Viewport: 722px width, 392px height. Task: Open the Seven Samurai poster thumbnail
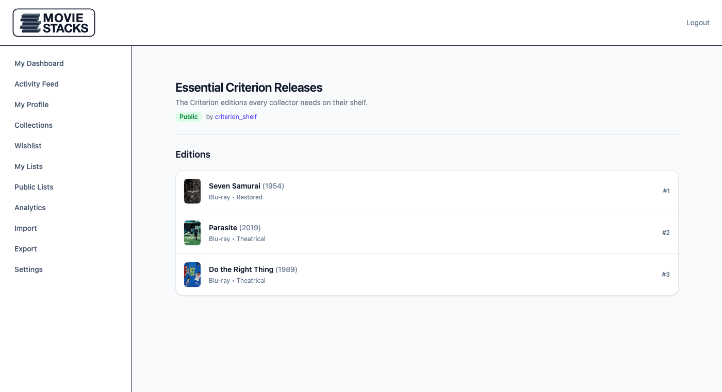192,191
